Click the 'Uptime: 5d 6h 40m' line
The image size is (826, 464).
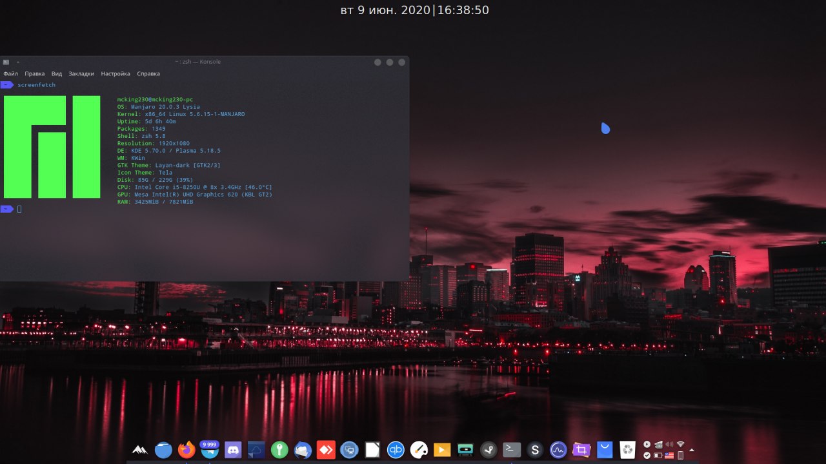tap(146, 121)
